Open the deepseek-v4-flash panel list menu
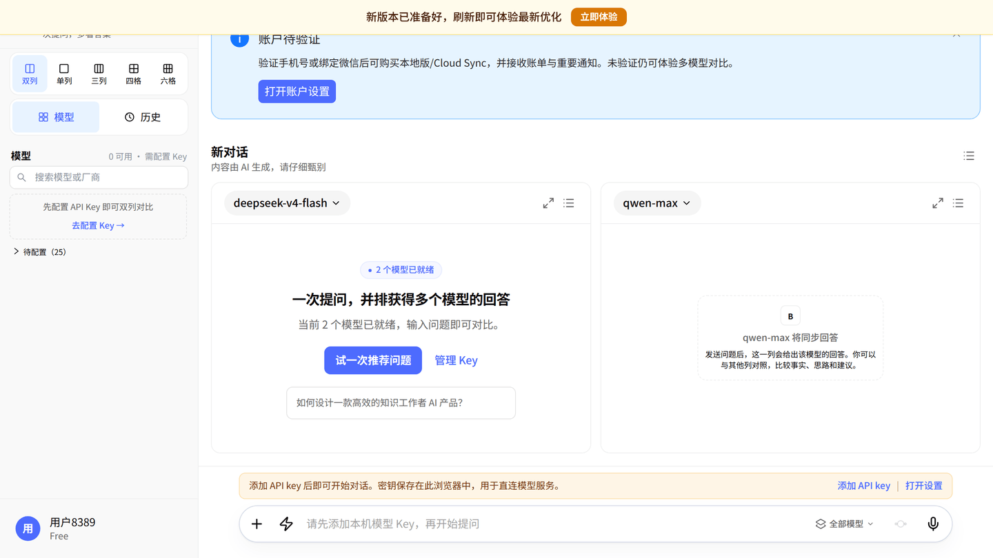993x558 pixels. [x=569, y=203]
